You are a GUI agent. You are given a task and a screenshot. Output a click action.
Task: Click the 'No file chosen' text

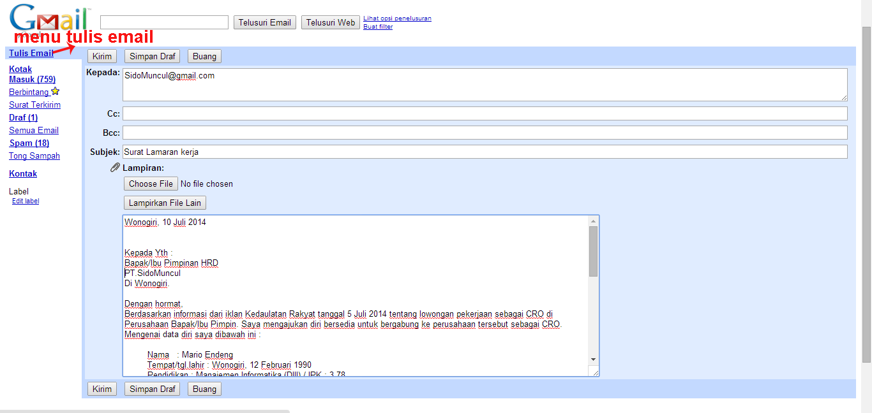pos(207,184)
